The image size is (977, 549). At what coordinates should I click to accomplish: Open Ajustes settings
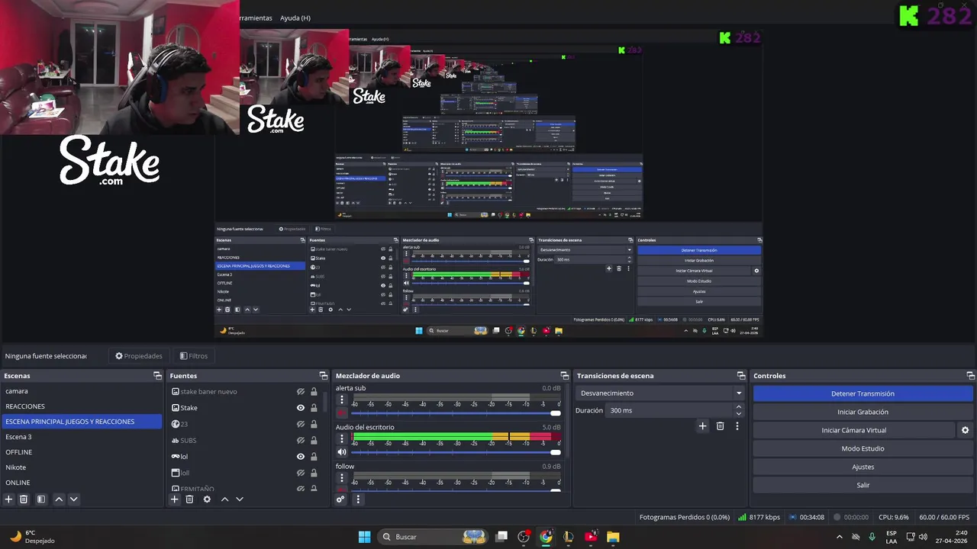[863, 467]
